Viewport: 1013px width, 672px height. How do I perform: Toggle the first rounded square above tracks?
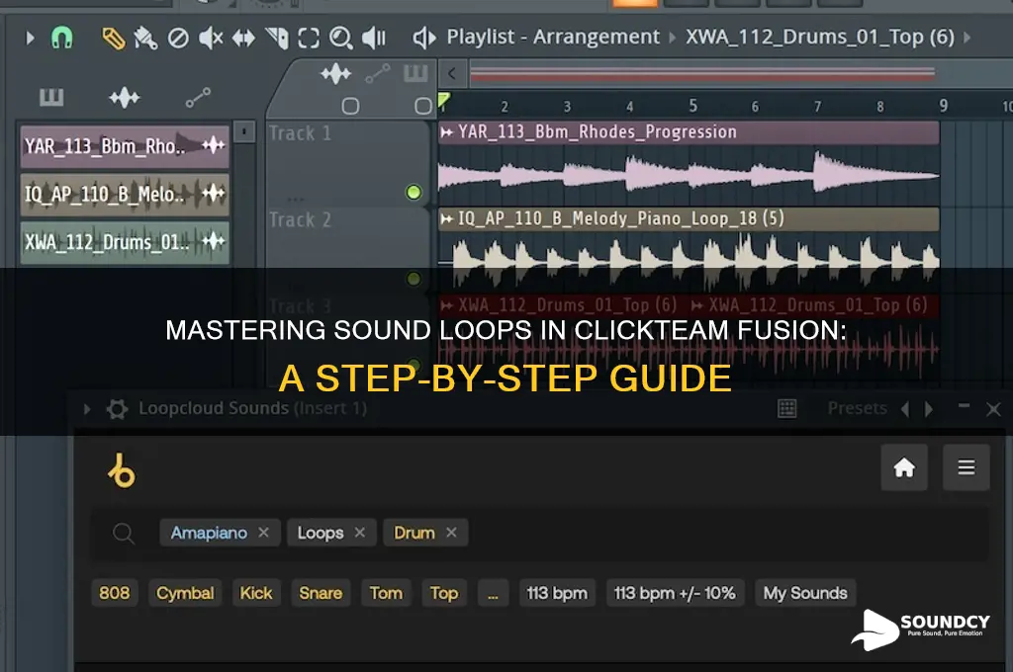point(351,106)
